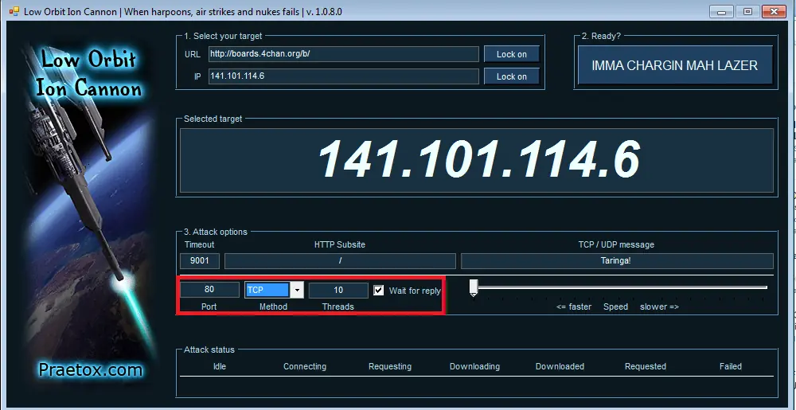Open the Method dropdown showing TCP

point(297,291)
